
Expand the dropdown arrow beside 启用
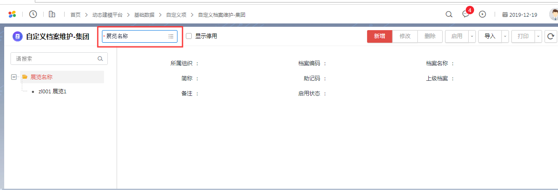(x=472, y=36)
